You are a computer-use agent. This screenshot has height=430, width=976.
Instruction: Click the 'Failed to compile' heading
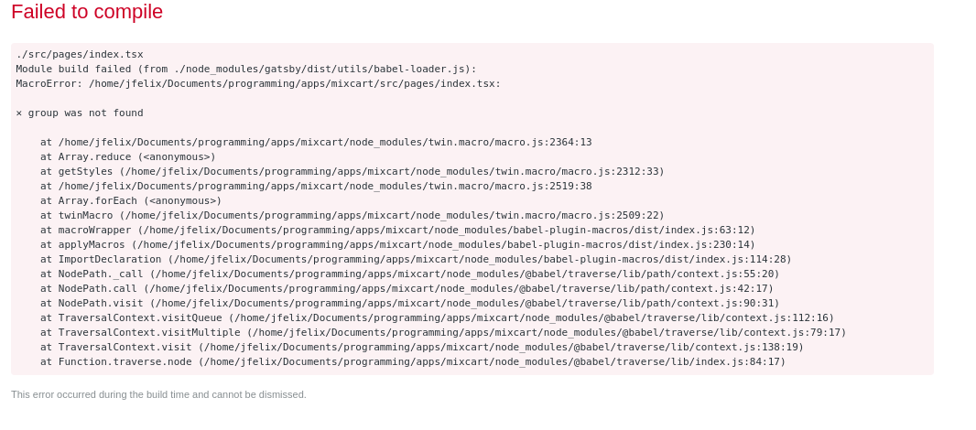[87, 12]
